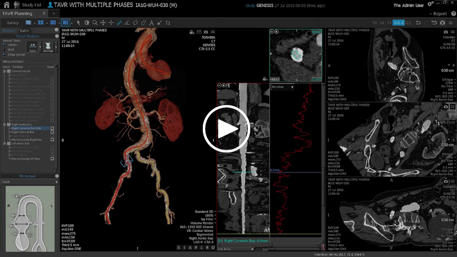Collapse the Vessel Analysis panel

pos(57,36)
